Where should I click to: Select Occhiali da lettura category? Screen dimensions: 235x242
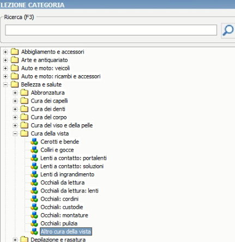63,183
